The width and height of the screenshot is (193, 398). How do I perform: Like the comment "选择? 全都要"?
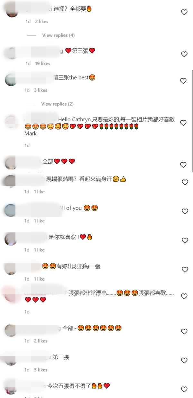(184, 12)
